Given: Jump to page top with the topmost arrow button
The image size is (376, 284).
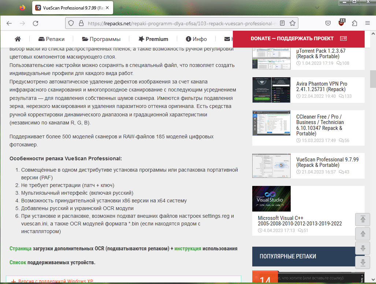Looking at the screenshot, I should [363, 219].
